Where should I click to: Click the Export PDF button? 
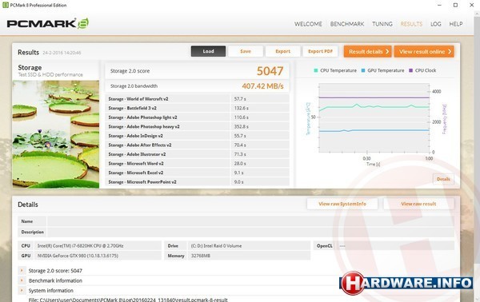[x=320, y=51]
